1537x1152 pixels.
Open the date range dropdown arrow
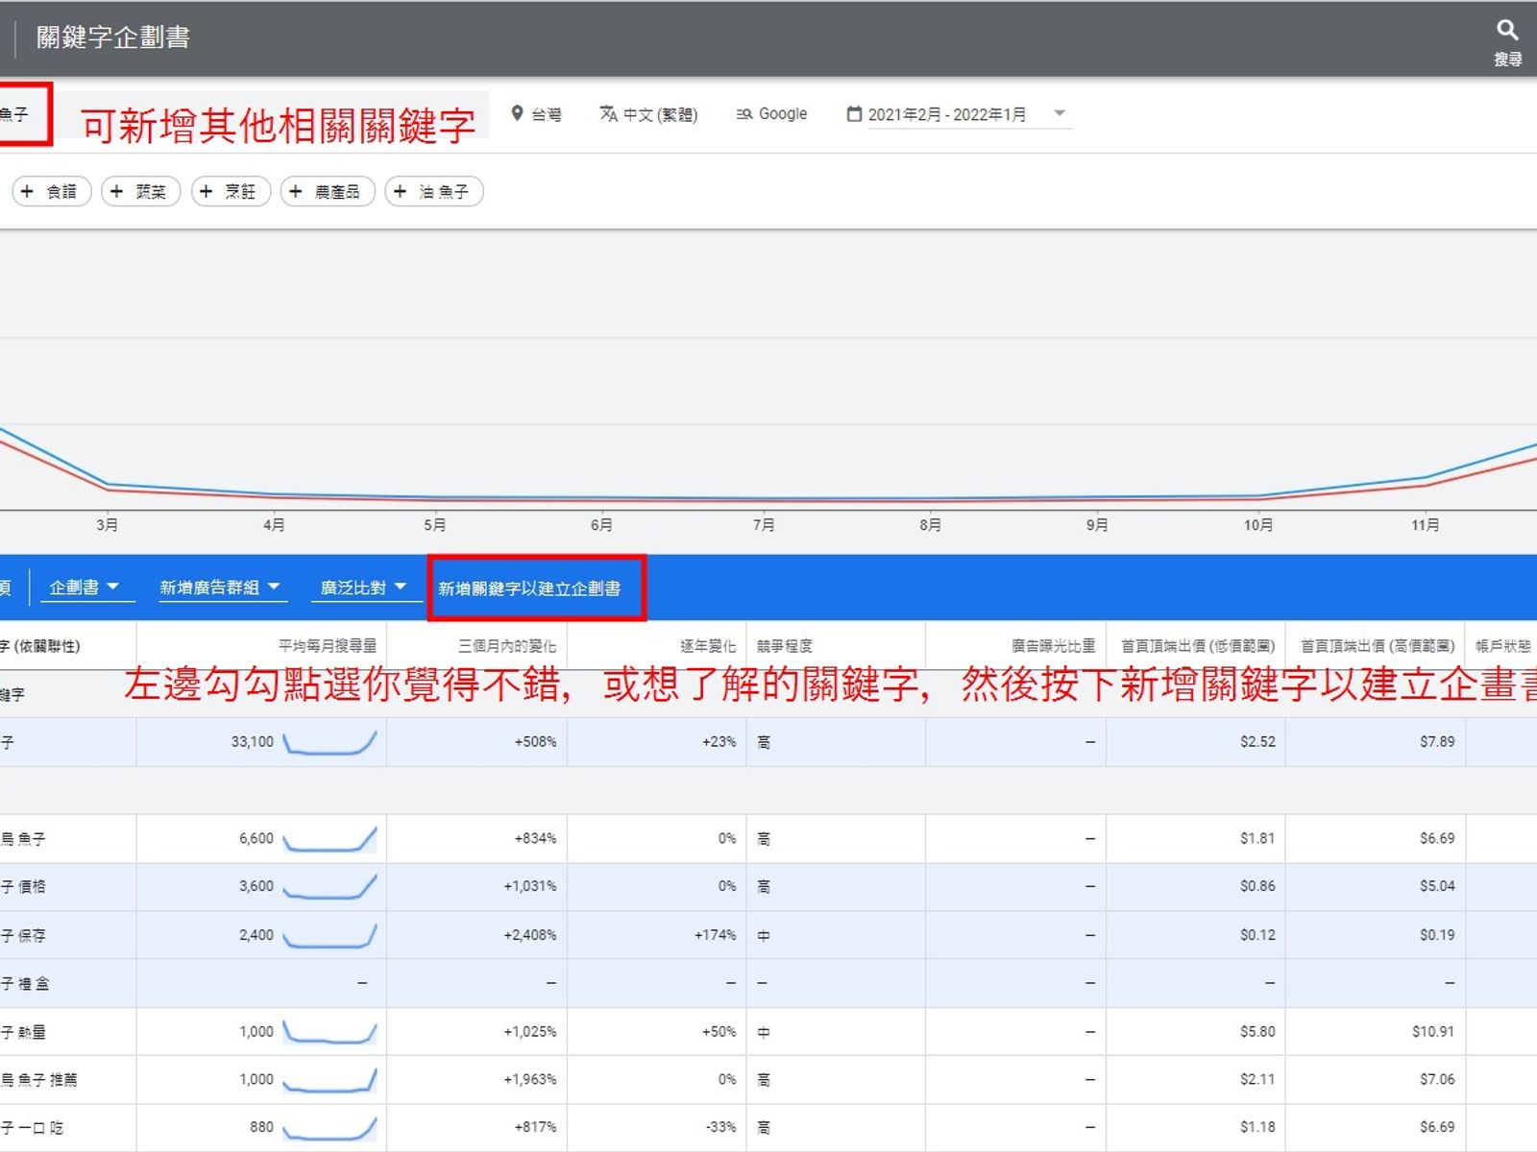(1060, 113)
